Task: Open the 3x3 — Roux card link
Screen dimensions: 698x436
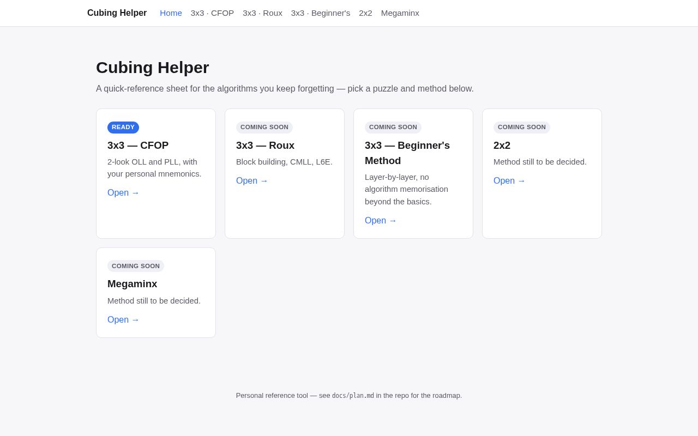Action: 252,181
